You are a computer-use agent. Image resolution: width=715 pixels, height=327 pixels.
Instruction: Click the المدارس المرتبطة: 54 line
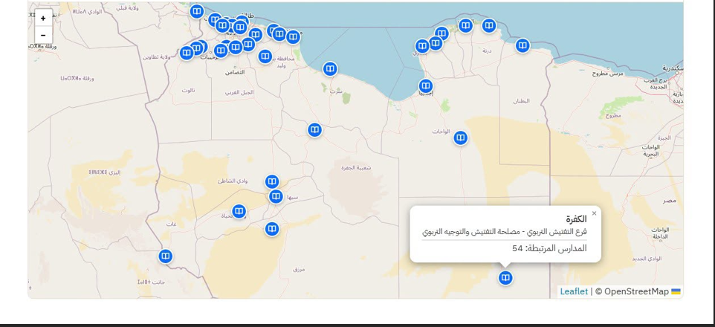coord(549,248)
